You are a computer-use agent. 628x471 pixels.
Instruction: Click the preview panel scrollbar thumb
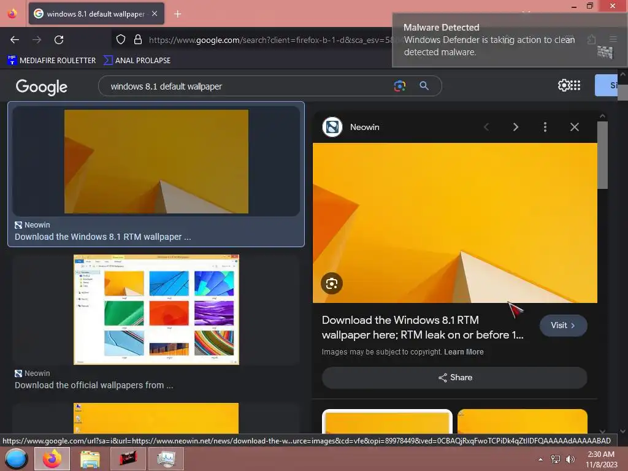602,155
